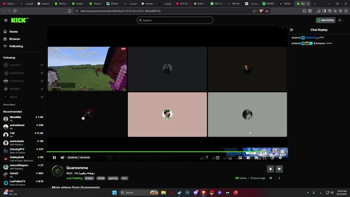Open followed channel Anmar1T
The height and width of the screenshot is (197, 350).
(23, 65)
